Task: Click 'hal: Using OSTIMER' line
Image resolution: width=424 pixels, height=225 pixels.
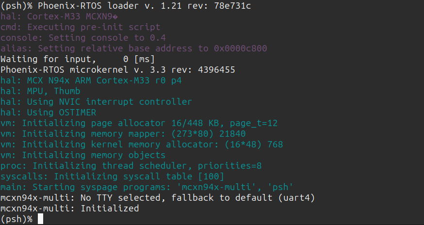Action: [49, 112]
